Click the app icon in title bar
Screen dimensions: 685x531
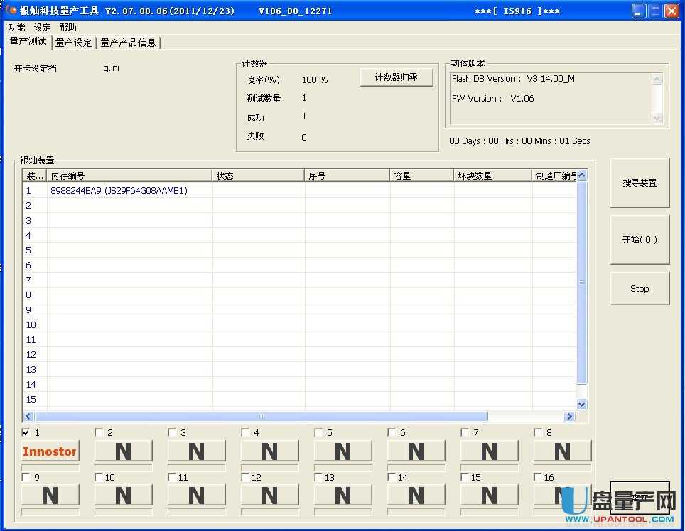tap(11, 11)
